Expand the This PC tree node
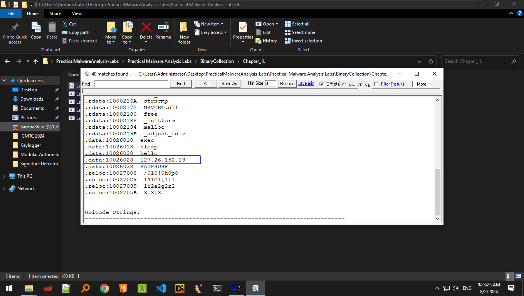 point(4,176)
